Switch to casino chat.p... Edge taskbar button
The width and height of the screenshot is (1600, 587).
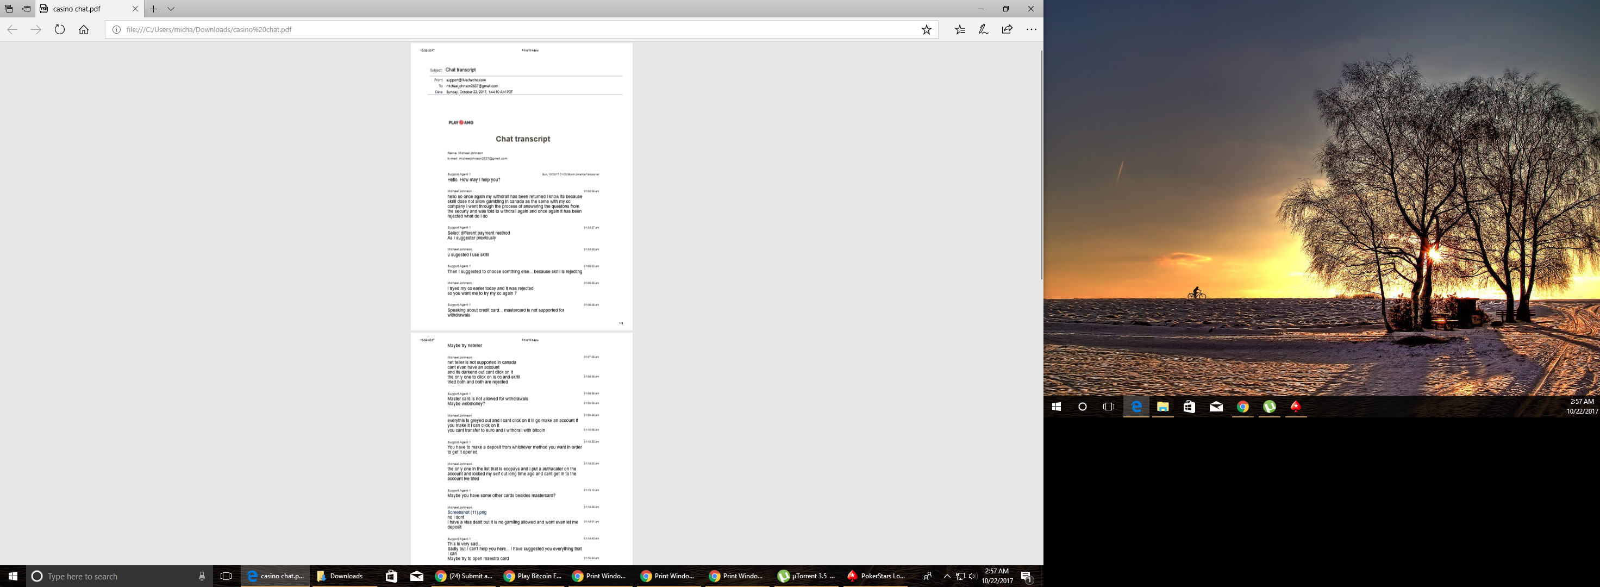274,576
